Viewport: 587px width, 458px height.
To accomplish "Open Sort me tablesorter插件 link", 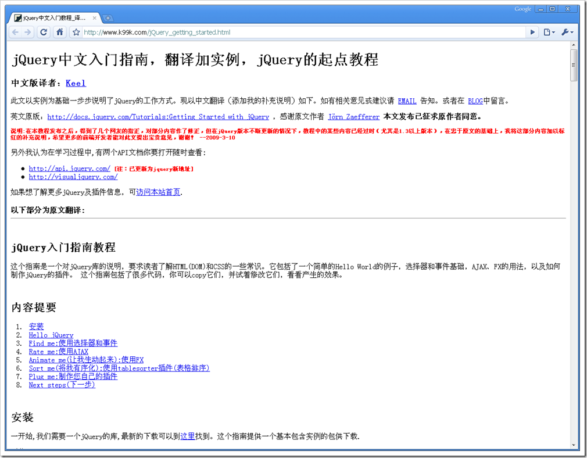I will pyautogui.click(x=119, y=368).
